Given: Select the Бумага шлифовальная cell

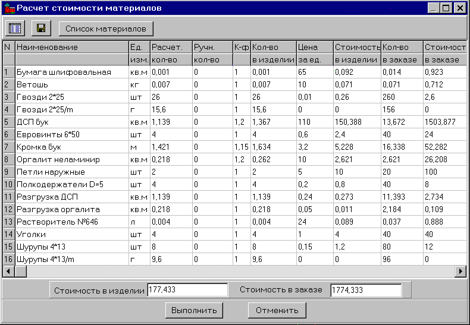Looking at the screenshot, I should point(72,72).
